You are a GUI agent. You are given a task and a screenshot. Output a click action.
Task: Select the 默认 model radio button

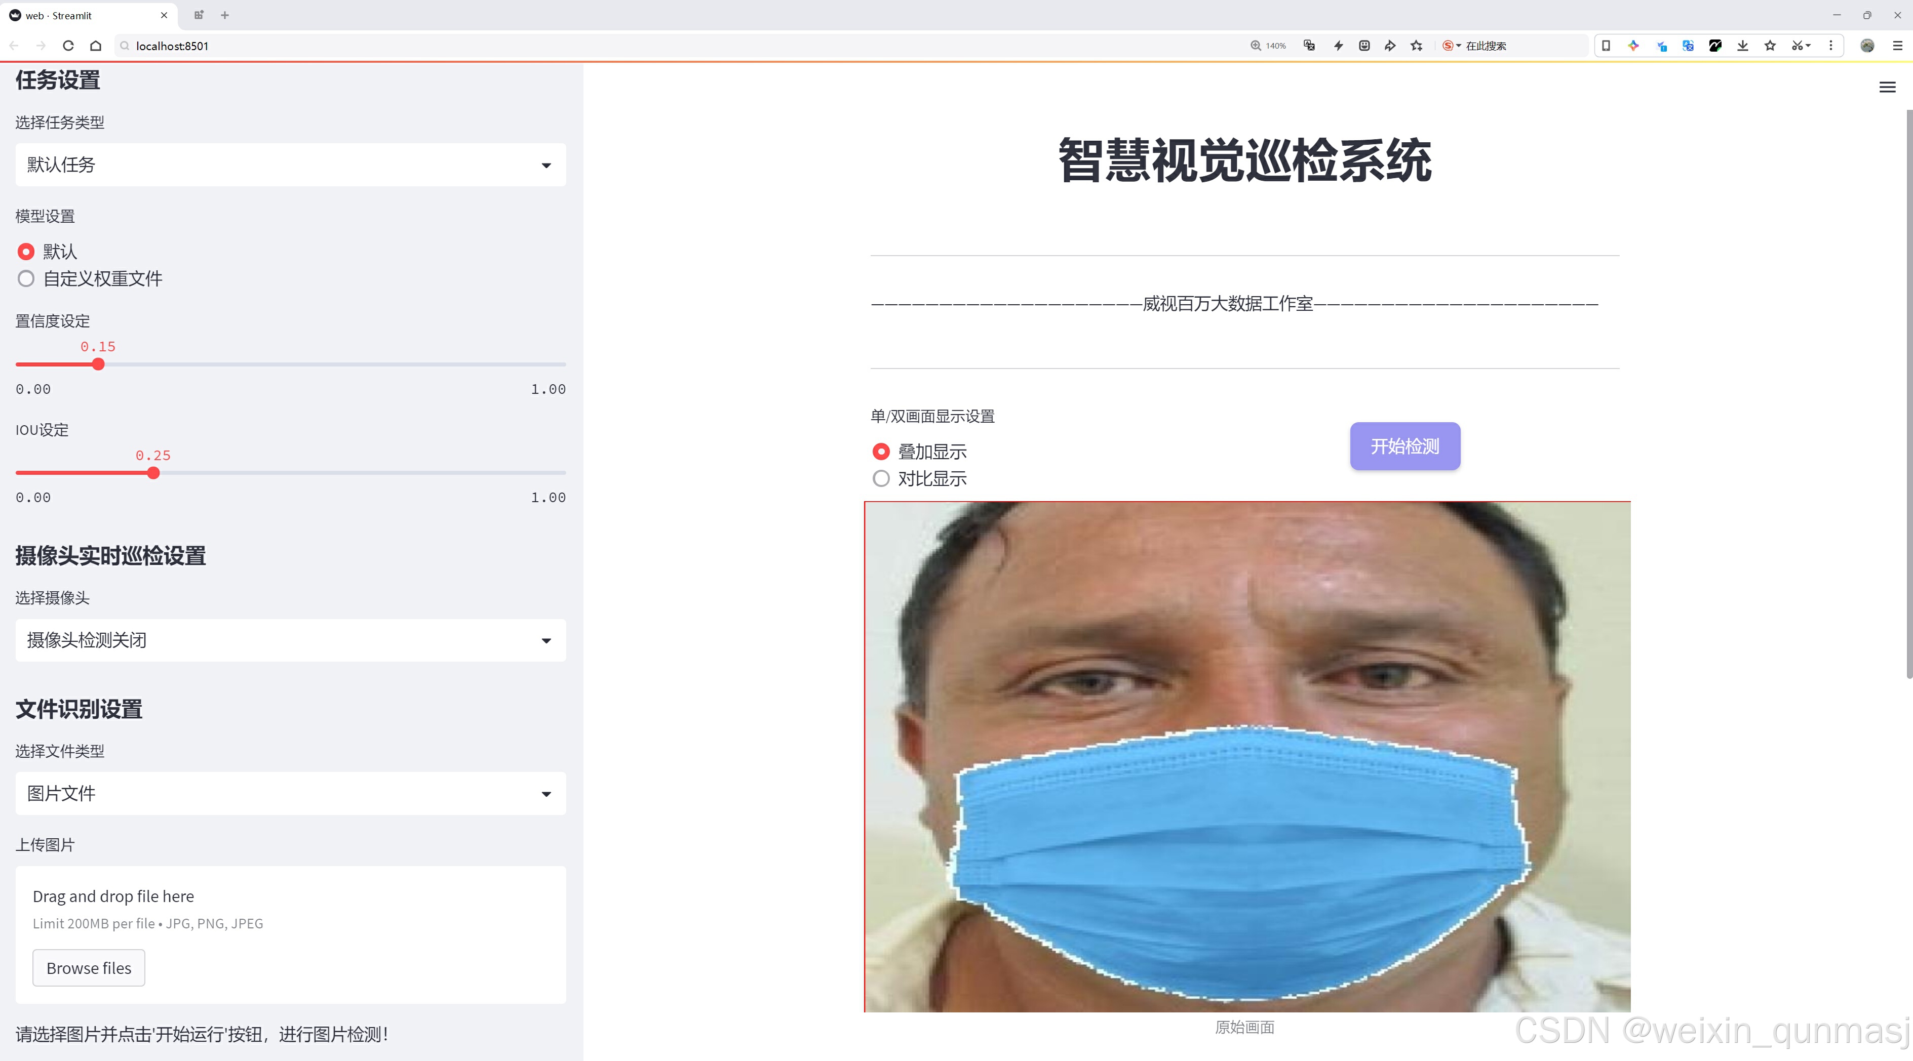pos(26,252)
